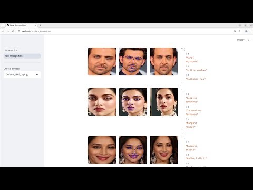Click the Deploy button

tap(240, 40)
